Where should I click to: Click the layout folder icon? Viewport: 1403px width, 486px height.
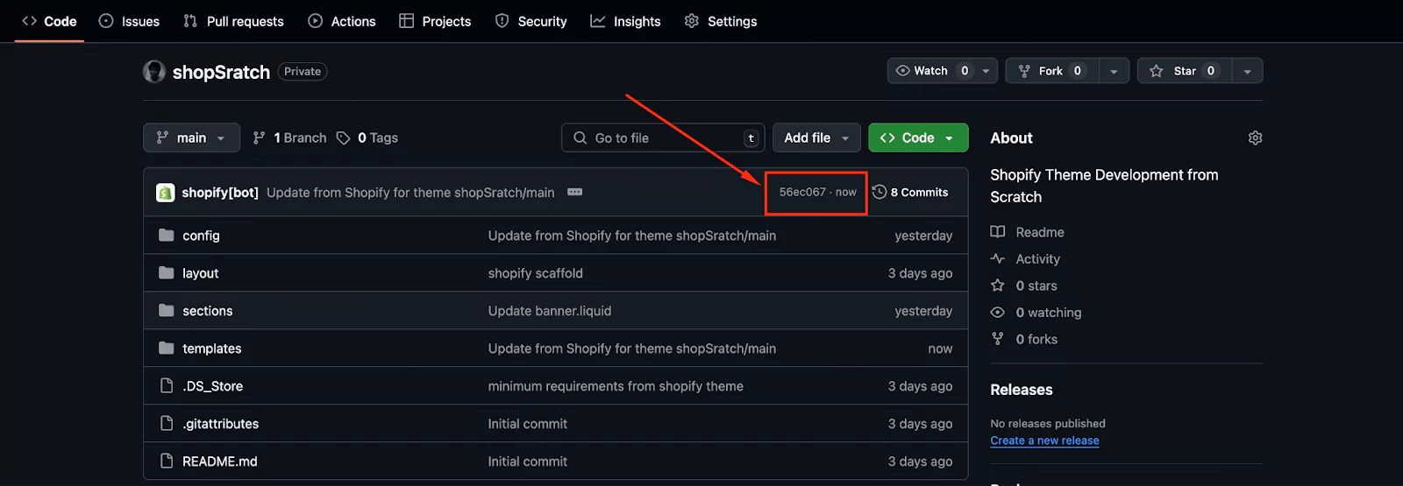coord(167,272)
